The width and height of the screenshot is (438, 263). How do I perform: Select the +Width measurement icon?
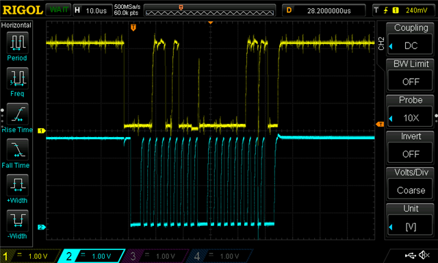tap(17, 185)
